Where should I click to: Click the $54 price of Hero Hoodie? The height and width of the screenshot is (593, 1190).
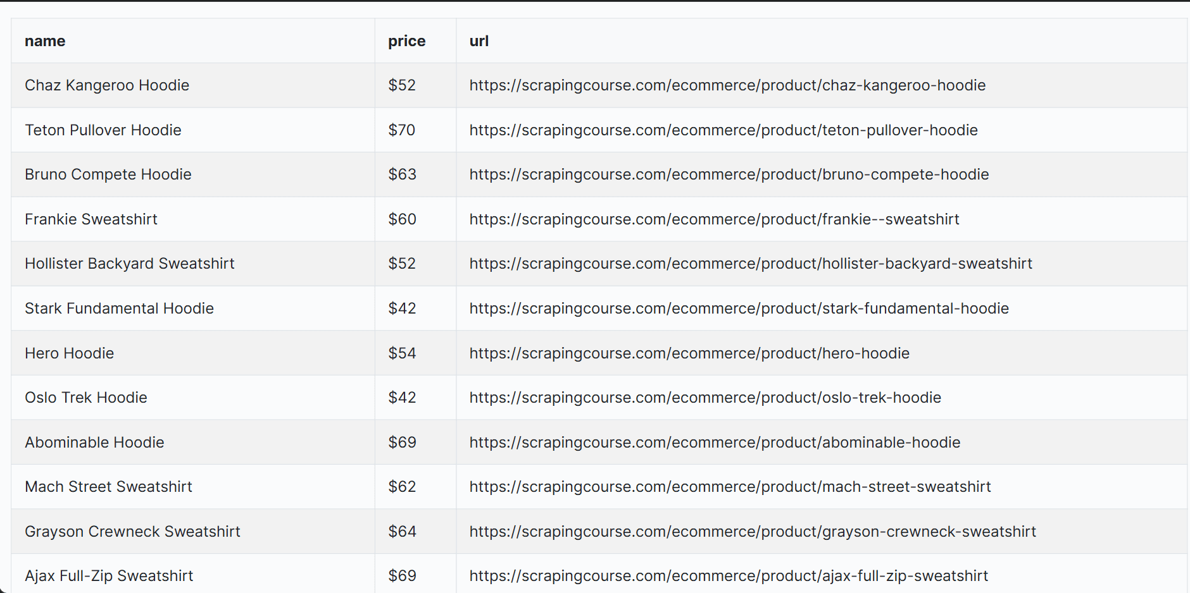coord(403,353)
